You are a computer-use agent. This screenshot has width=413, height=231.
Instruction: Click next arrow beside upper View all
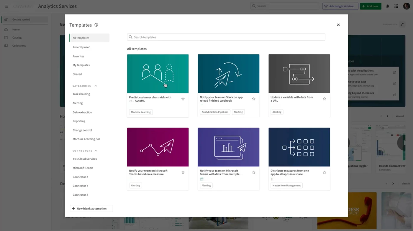(x=387, y=116)
